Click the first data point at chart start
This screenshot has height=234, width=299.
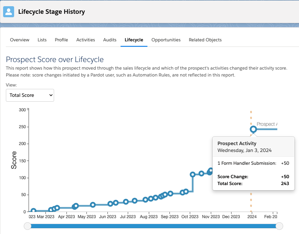[33, 211]
